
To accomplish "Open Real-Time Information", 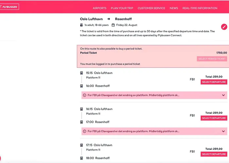I will point(200,8).
